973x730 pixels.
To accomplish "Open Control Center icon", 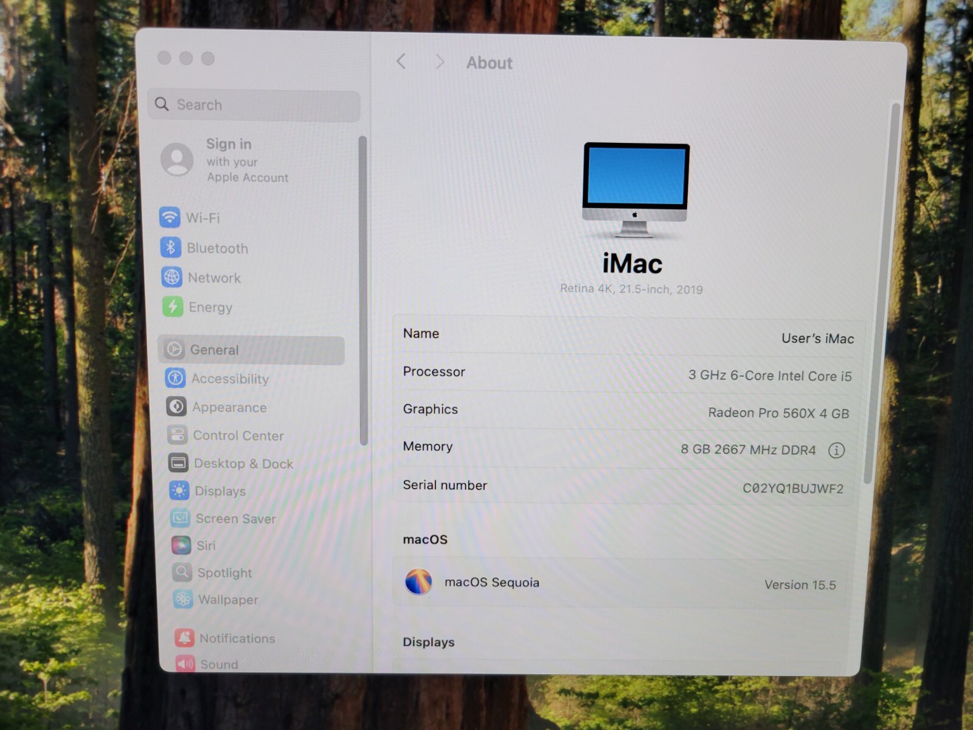I will tap(177, 434).
